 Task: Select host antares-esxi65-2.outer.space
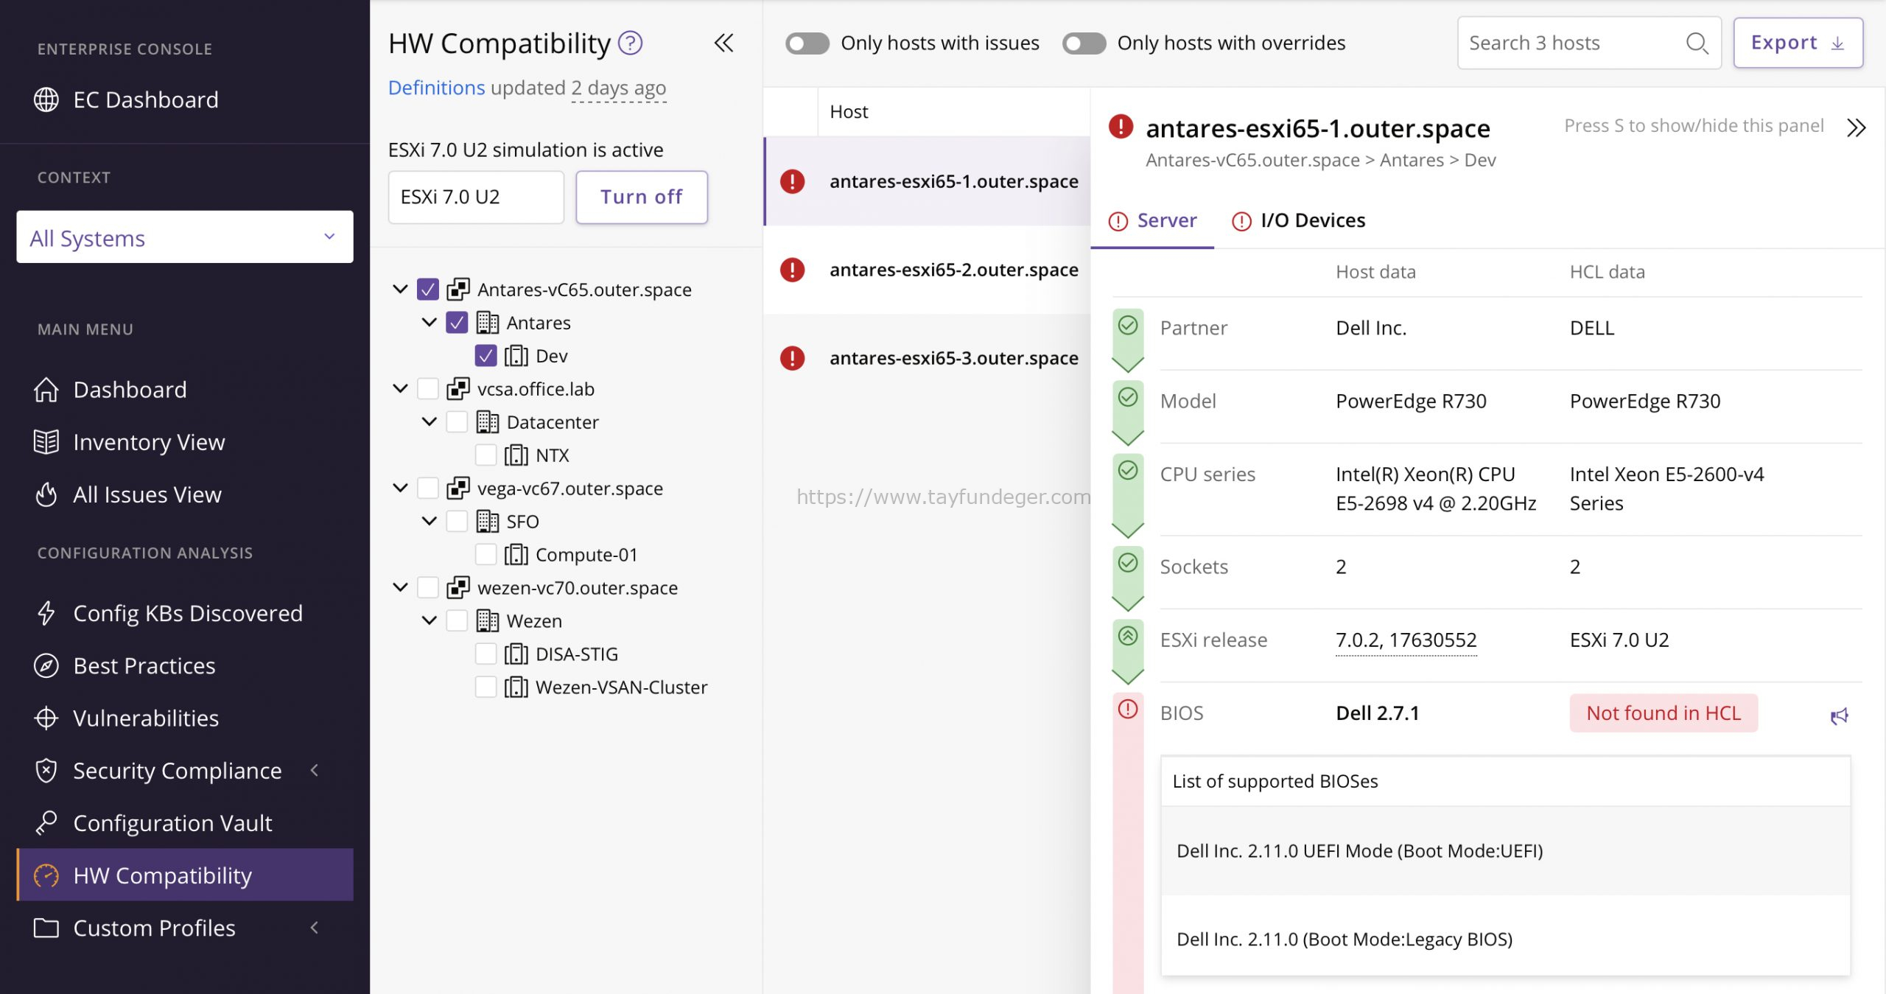(927, 270)
